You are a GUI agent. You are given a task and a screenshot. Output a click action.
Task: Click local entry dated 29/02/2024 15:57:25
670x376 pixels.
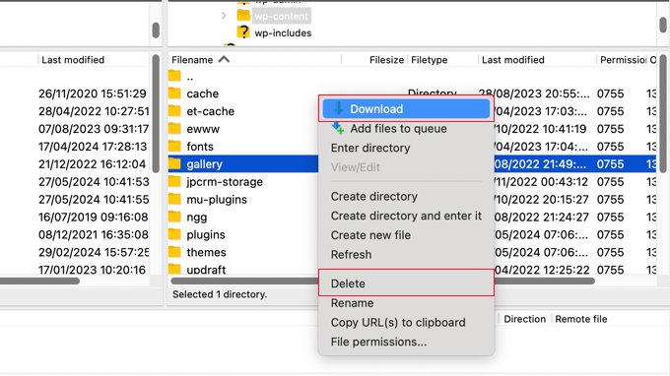[x=94, y=252]
